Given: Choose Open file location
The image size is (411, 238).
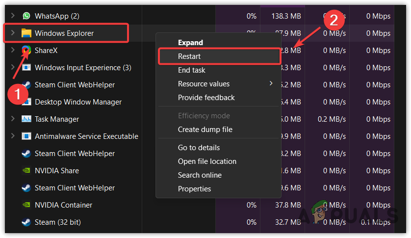Looking at the screenshot, I should pos(207,161).
